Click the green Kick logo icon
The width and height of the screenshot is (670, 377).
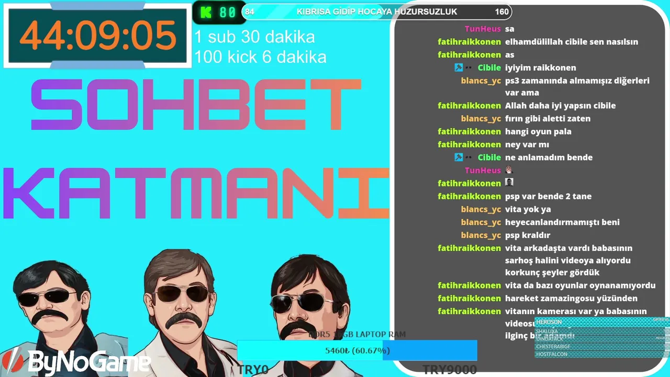pos(206,12)
